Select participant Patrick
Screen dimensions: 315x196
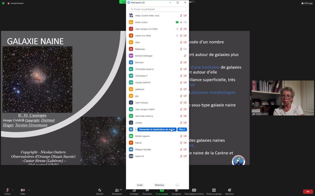point(157,143)
